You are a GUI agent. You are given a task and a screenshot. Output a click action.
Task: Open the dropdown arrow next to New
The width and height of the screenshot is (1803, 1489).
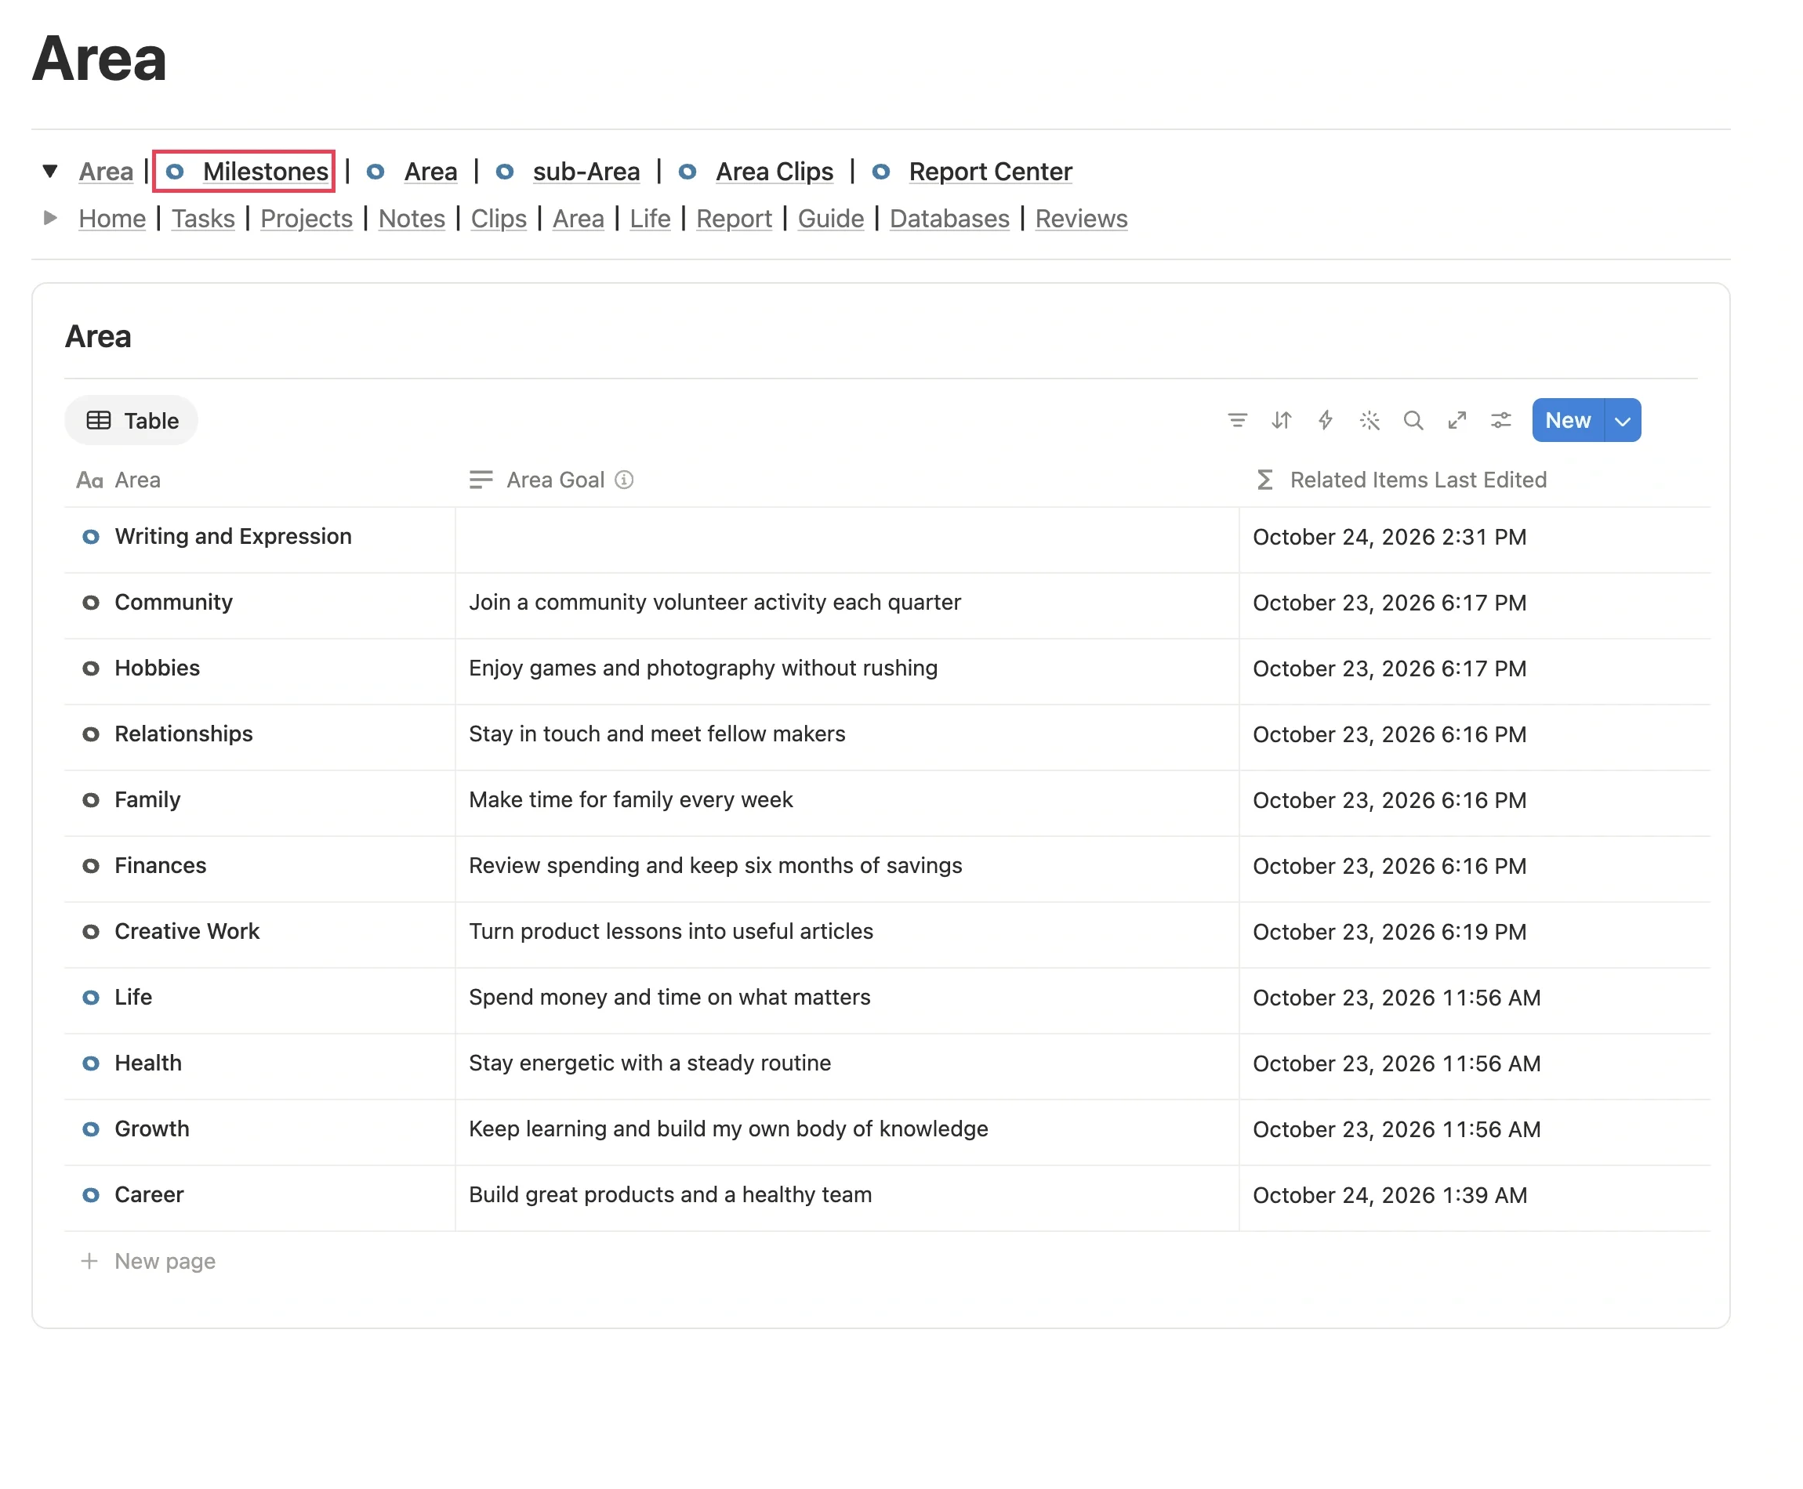point(1622,420)
